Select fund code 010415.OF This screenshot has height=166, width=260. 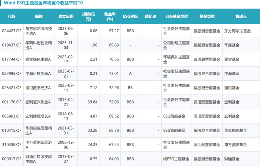click(12, 130)
